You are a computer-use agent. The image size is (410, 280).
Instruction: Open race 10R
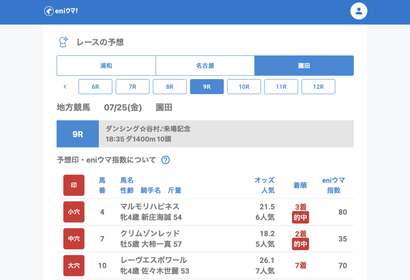coord(244,87)
